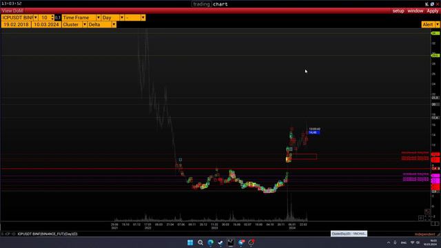This screenshot has height=248, width=441.
Task: Expand the Delta dropdown arrow
Action: (114, 25)
